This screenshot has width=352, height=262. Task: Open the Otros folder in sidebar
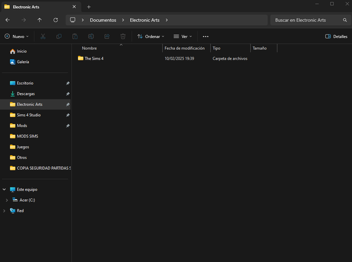(x=22, y=157)
